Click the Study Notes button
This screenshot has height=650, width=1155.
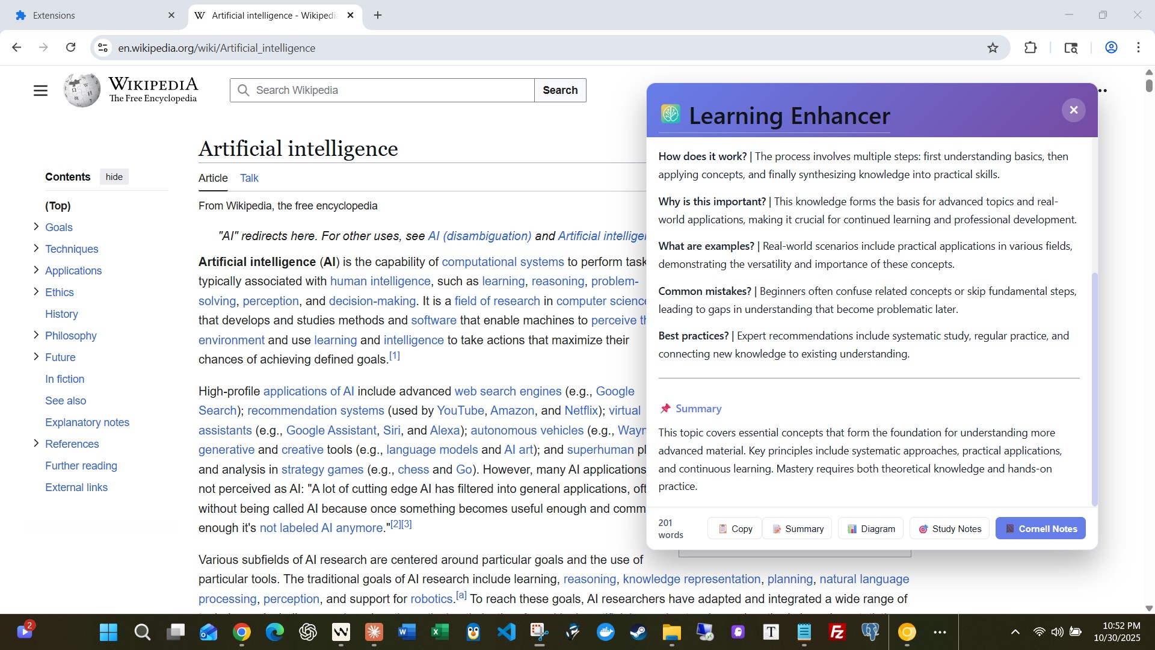pyautogui.click(x=950, y=528)
